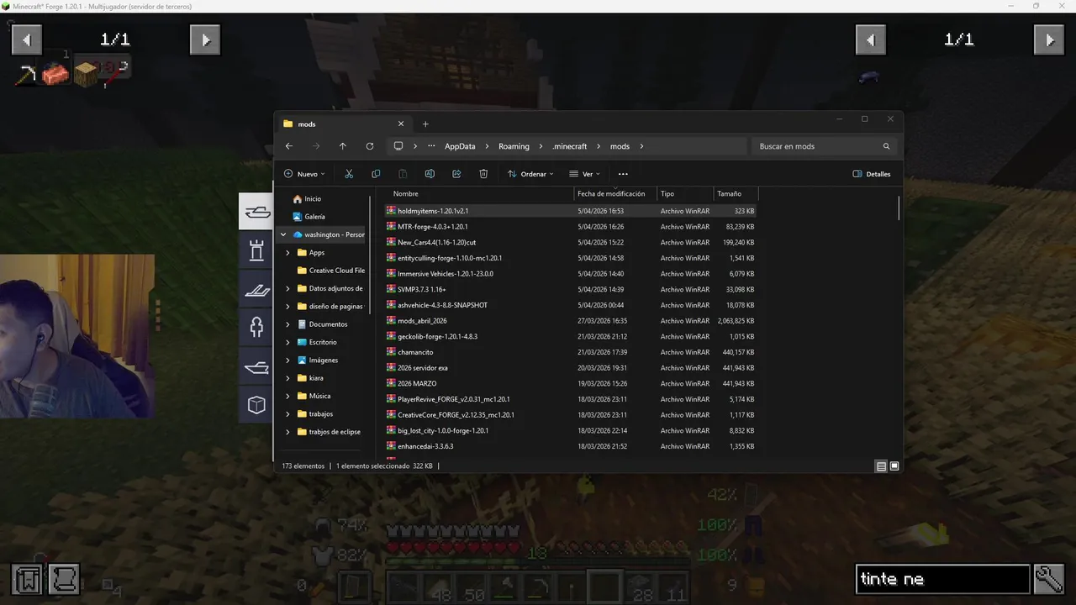Sort by Fecha de modificación column header
The image size is (1076, 605).
coord(614,194)
